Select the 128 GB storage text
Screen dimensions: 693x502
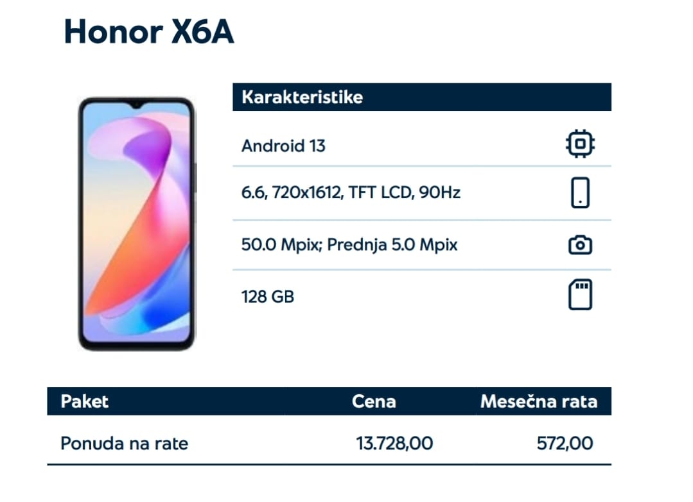click(267, 296)
